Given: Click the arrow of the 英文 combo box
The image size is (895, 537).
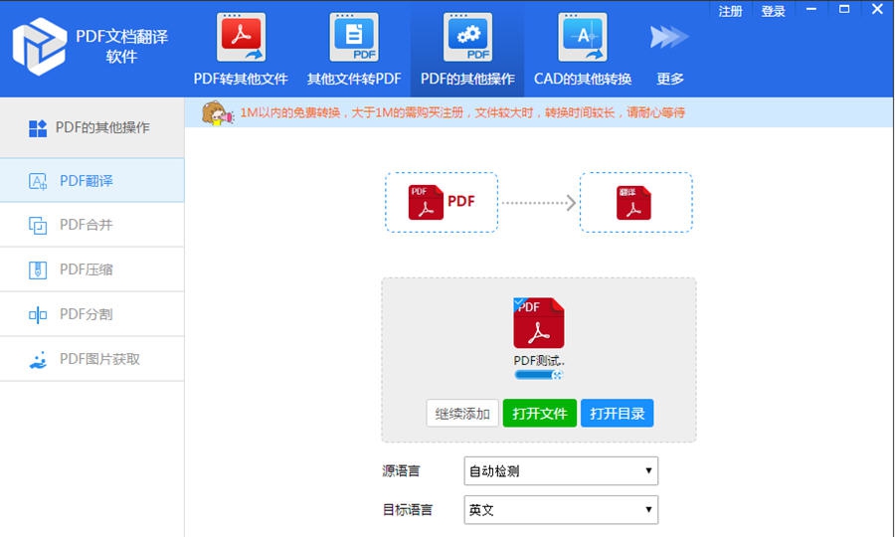Looking at the screenshot, I should point(648,509).
